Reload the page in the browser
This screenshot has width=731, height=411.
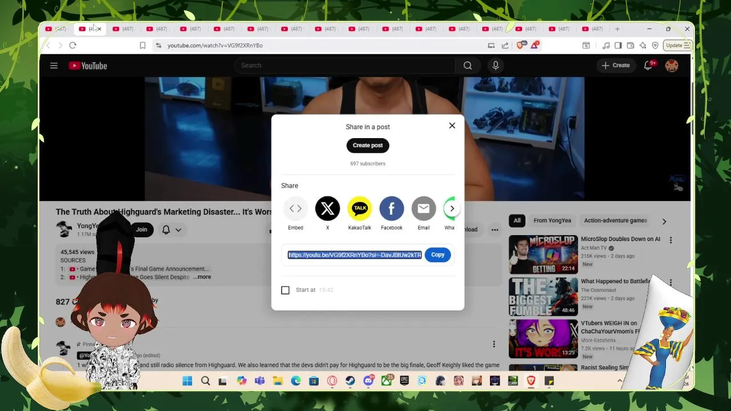tap(73, 46)
